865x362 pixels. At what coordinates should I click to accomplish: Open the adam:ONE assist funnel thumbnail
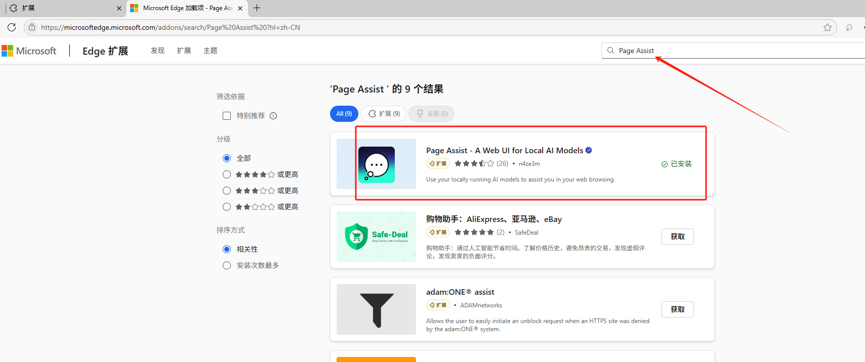point(376,309)
